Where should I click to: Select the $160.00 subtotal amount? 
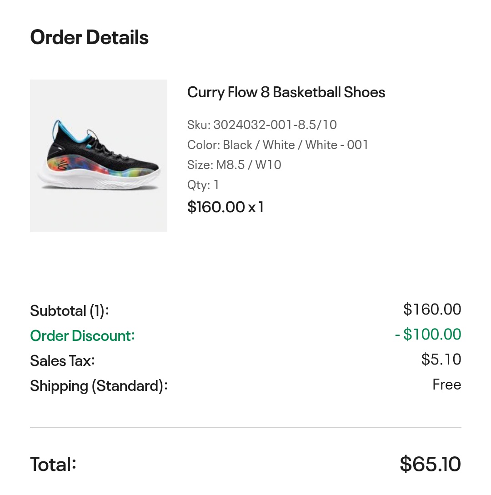point(432,310)
